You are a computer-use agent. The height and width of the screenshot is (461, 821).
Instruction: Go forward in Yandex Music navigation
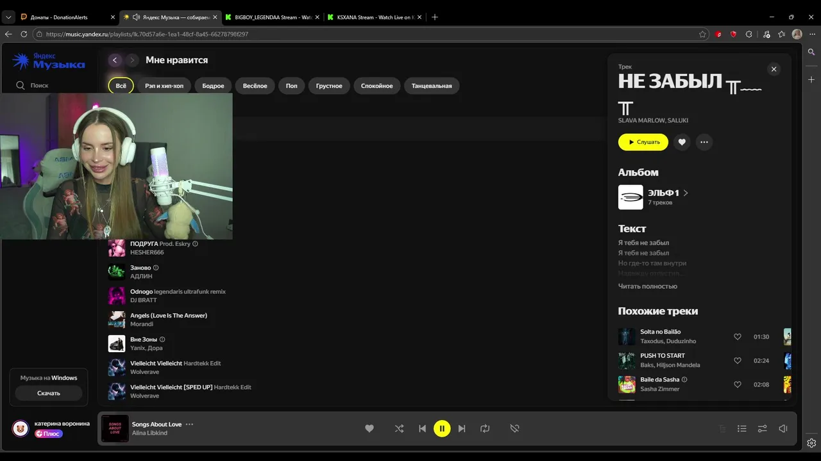132,60
